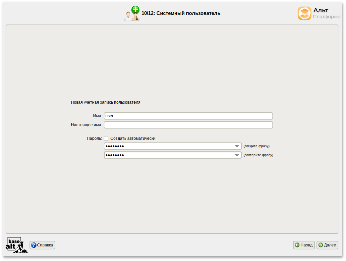The width and height of the screenshot is (346, 261).
Task: Reveal the repeated password with the eye icon
Action: coord(237,155)
